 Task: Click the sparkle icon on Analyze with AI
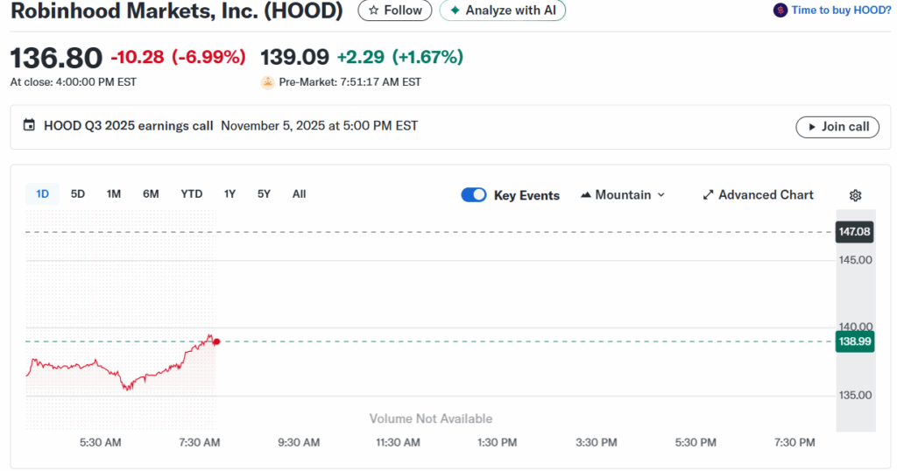tap(455, 11)
